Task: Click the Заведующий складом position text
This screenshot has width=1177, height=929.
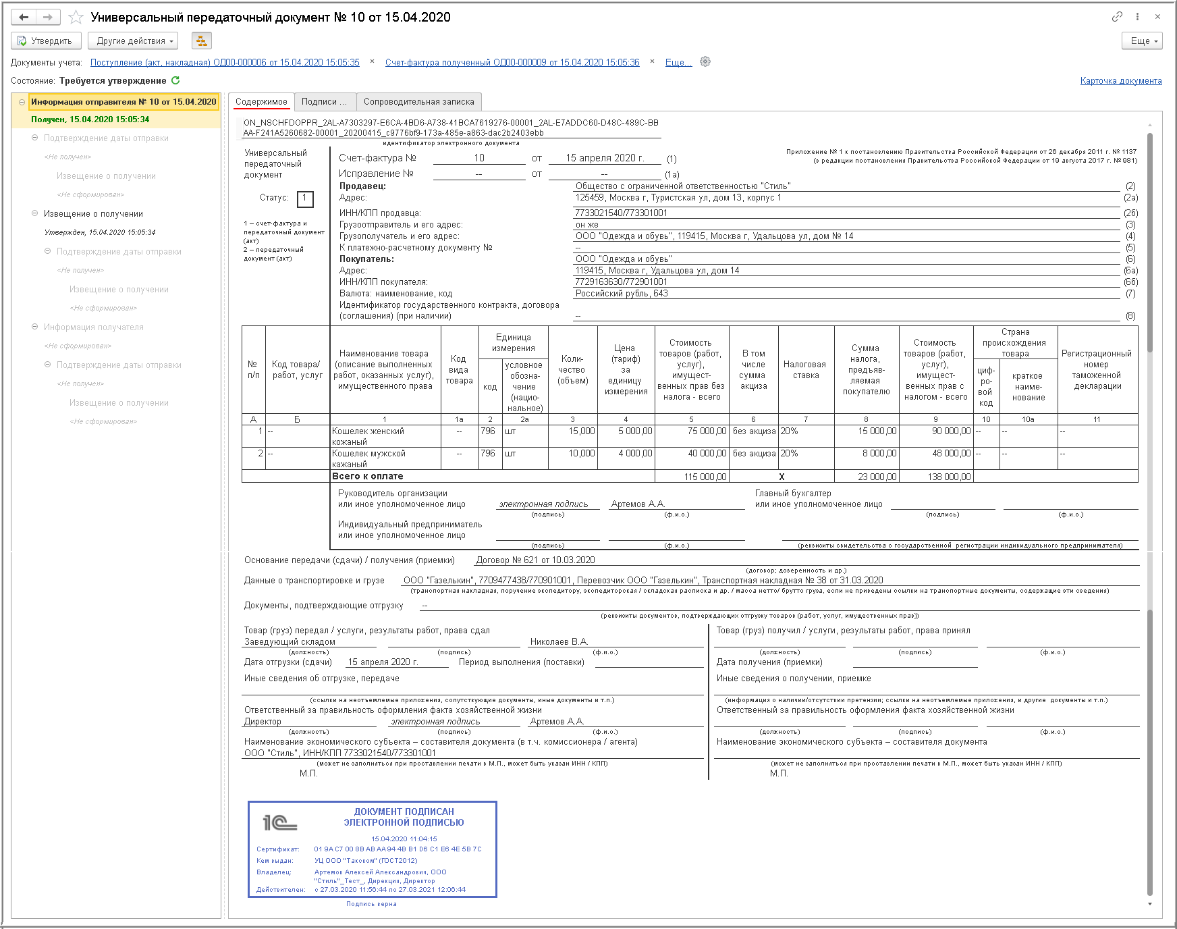Action: coord(290,642)
